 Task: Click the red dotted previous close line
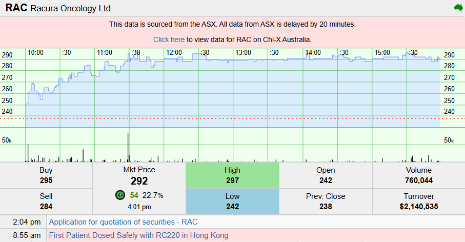[233, 118]
